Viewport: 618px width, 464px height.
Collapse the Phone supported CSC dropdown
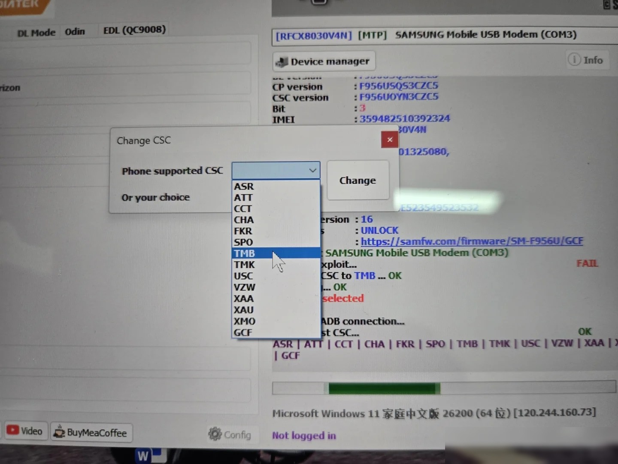tap(313, 171)
